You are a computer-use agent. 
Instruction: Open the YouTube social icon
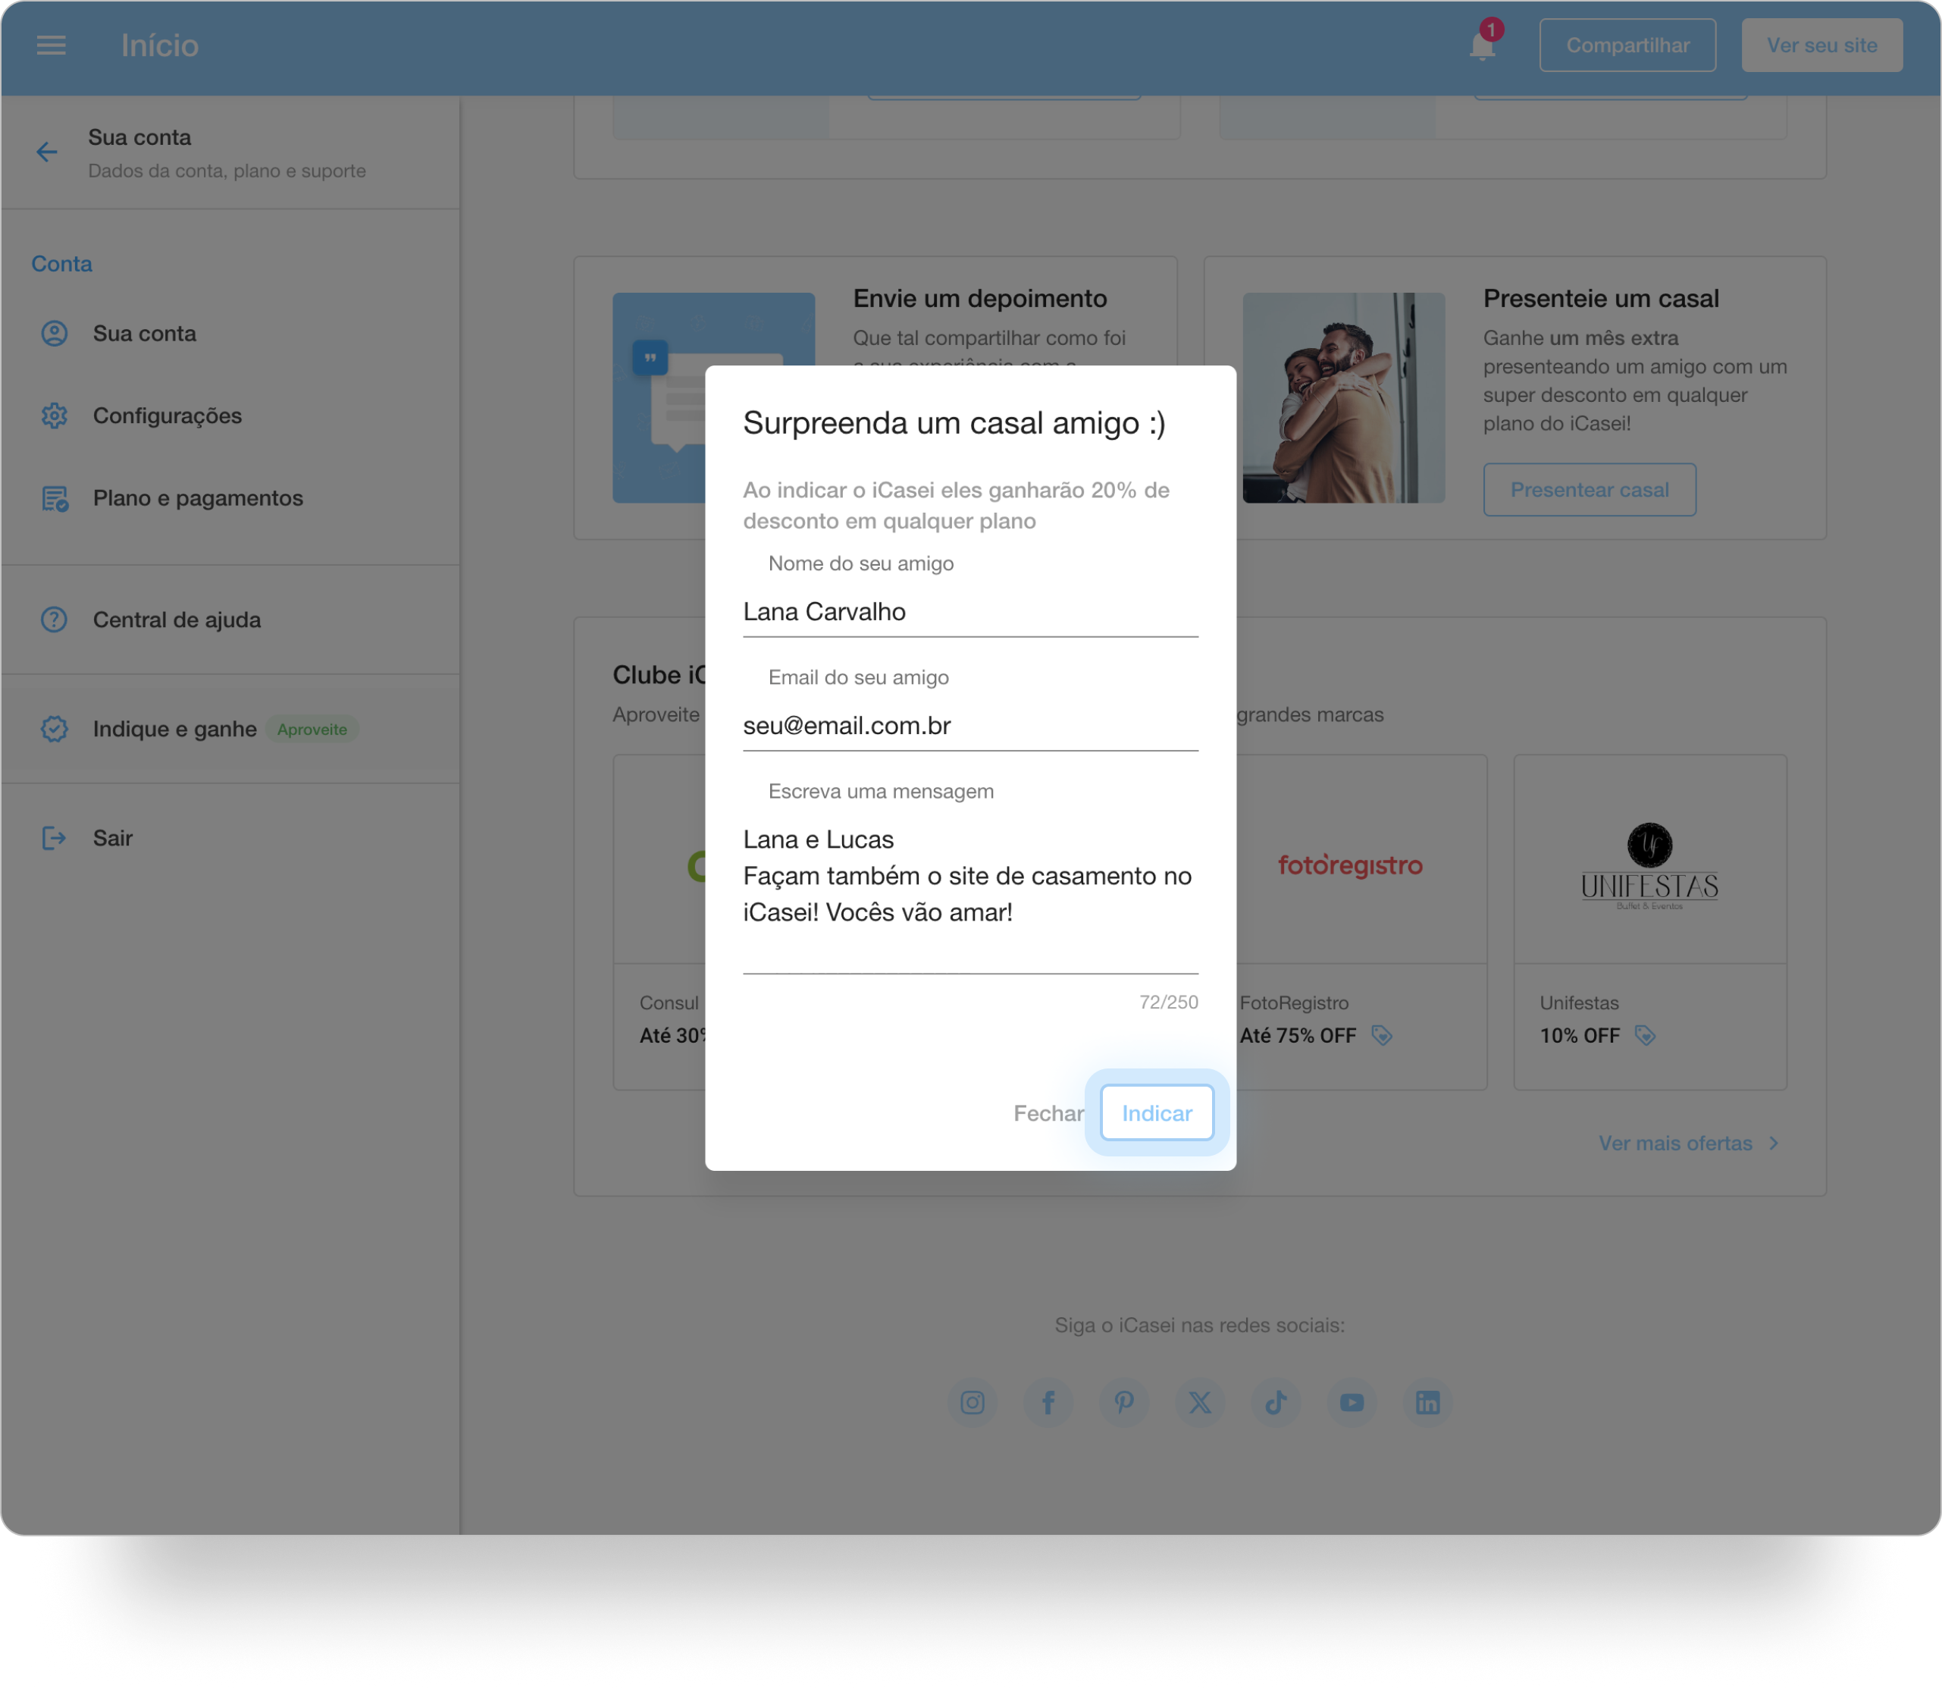pyautogui.click(x=1352, y=1403)
